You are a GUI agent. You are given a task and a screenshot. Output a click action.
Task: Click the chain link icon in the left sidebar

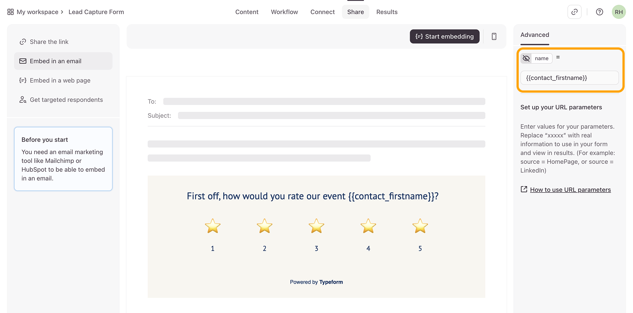coord(23,42)
